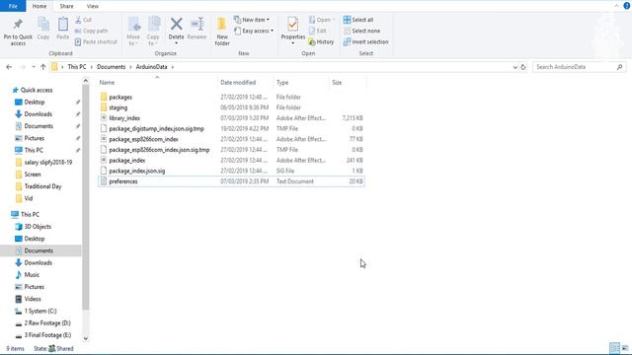Click the History button
Screen dimensions: 632x355
click(x=321, y=41)
